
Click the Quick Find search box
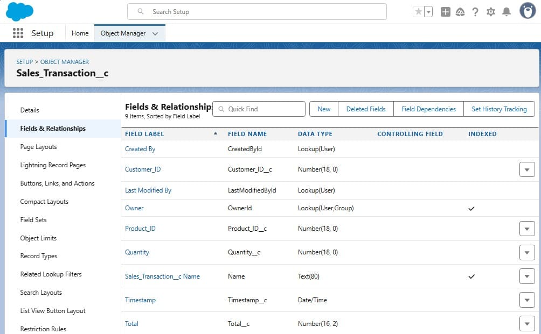coord(259,109)
